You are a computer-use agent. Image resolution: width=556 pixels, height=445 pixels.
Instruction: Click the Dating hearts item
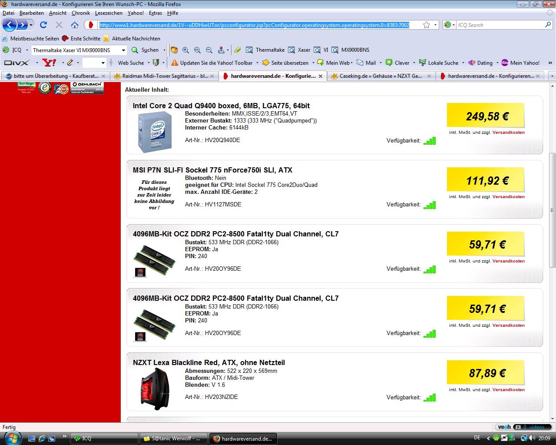(x=480, y=63)
